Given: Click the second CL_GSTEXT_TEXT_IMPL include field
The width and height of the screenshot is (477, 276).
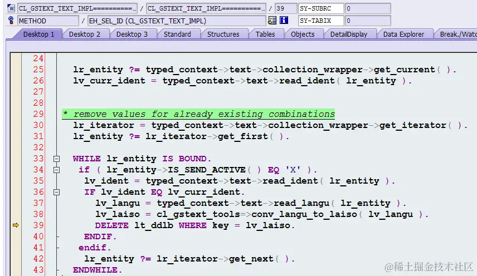Looking at the screenshot, I should [206, 8].
